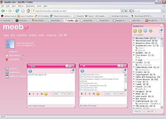This screenshot has height=119, width=166.
Task: Open the info icon in Ali chat window
Action: pyautogui.click(x=82, y=71)
